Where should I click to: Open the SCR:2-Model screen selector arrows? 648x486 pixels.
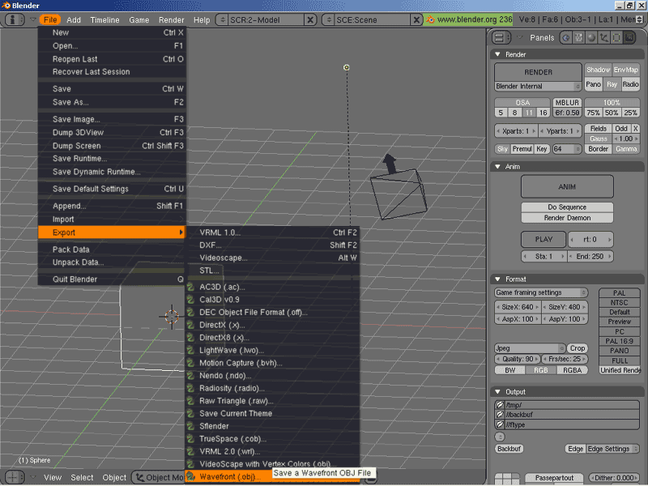click(x=222, y=19)
